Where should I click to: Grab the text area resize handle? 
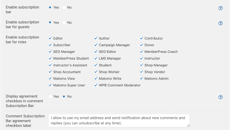point(188,126)
